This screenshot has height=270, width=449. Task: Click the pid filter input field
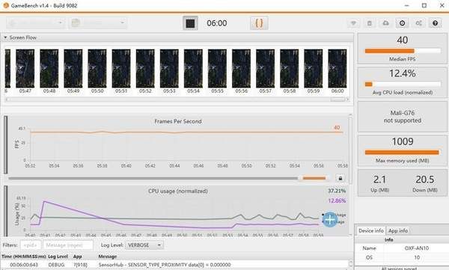pyautogui.click(x=31, y=245)
